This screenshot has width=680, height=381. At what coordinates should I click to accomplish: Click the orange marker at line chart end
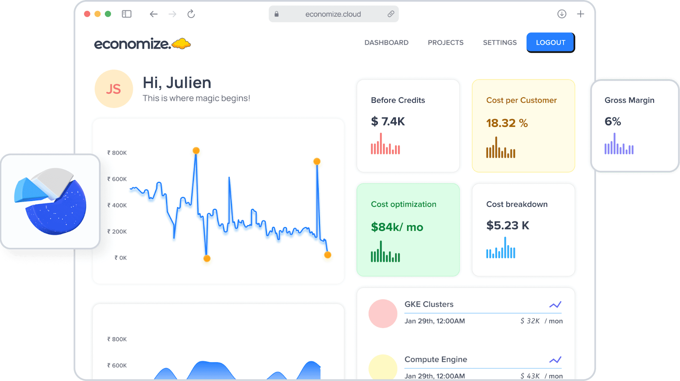328,255
